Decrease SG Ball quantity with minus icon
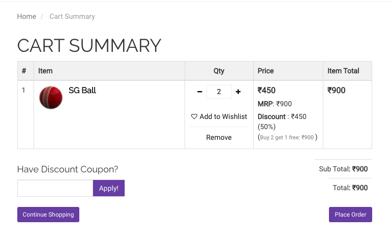392x241 pixels. pyautogui.click(x=199, y=92)
